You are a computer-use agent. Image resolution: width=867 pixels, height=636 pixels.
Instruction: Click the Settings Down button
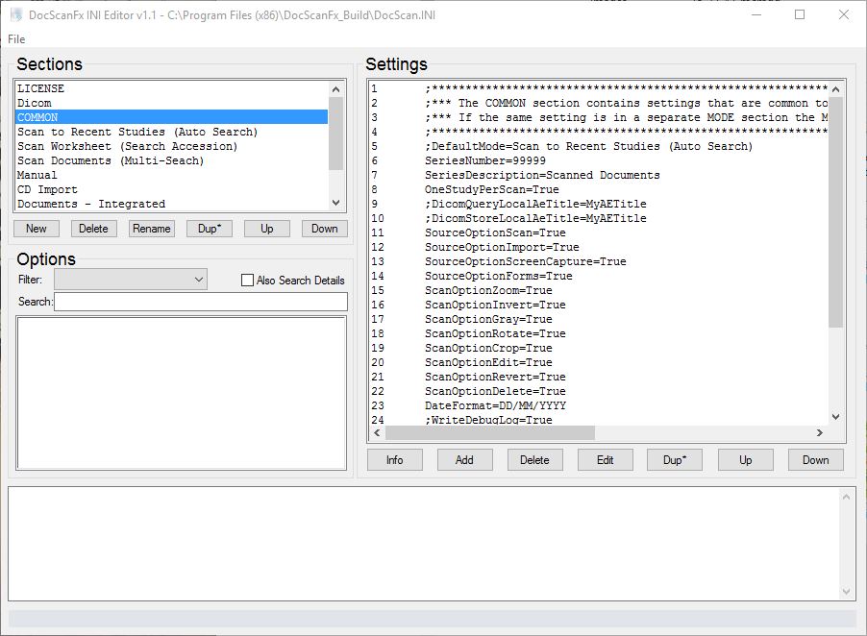point(816,460)
